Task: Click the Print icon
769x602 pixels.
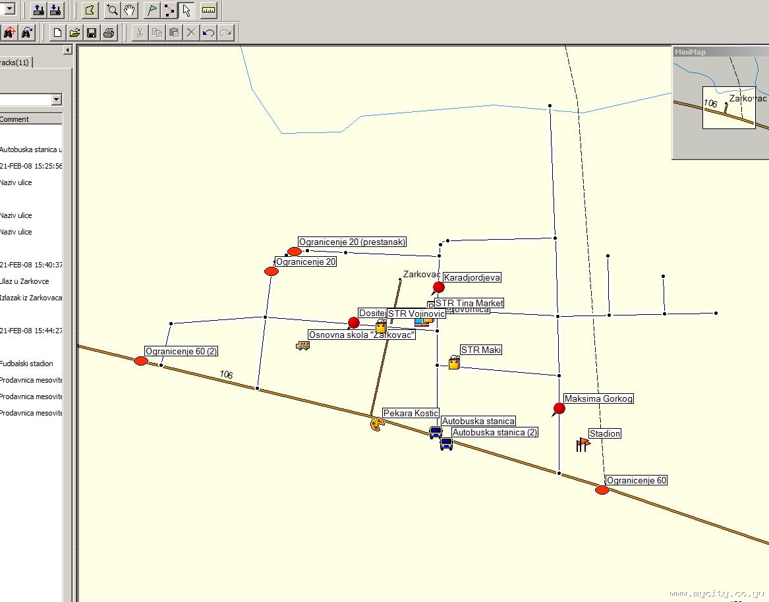Action: tap(108, 33)
